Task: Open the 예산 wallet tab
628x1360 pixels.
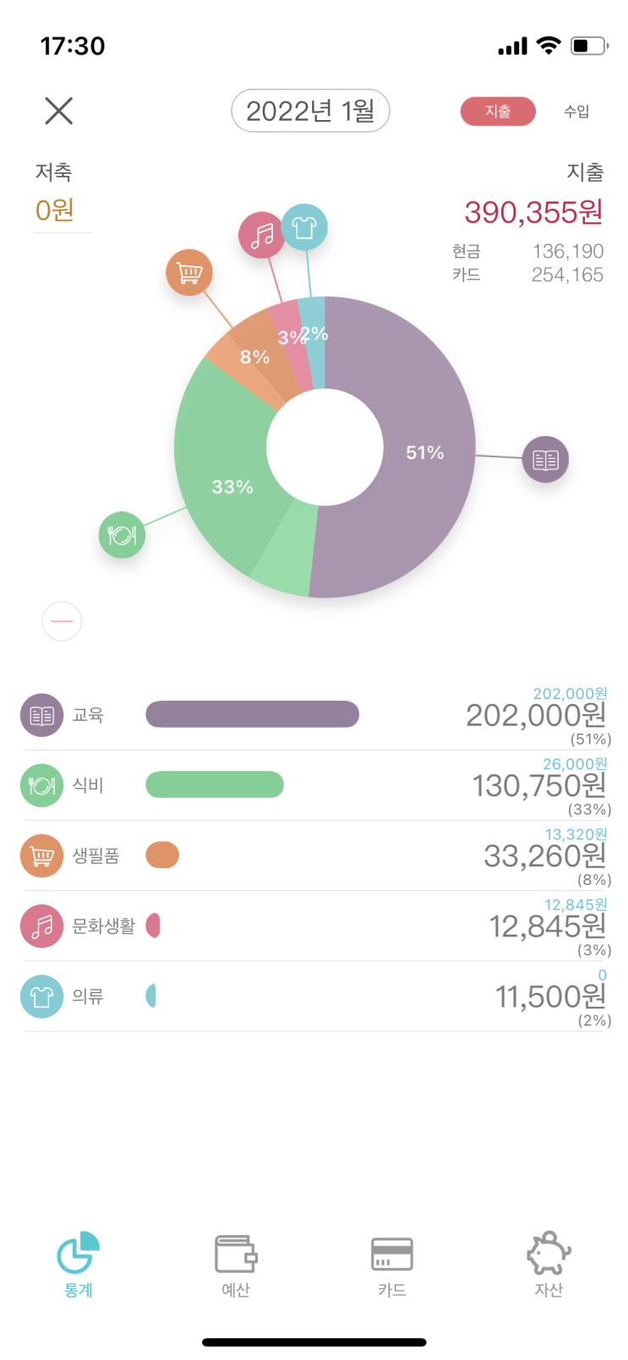Action: pos(235,1264)
